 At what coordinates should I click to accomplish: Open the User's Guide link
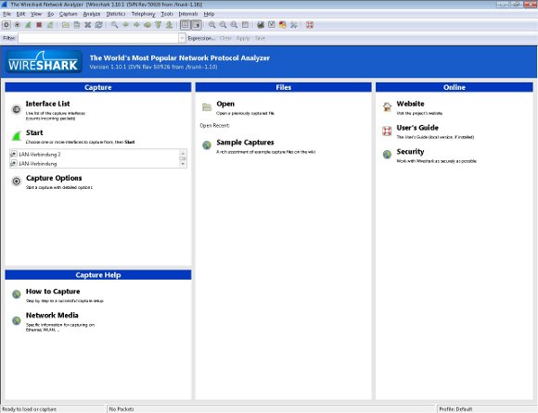(x=417, y=128)
